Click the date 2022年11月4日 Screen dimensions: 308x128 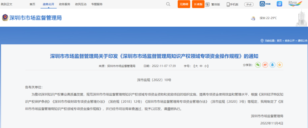click(x=272, y=123)
